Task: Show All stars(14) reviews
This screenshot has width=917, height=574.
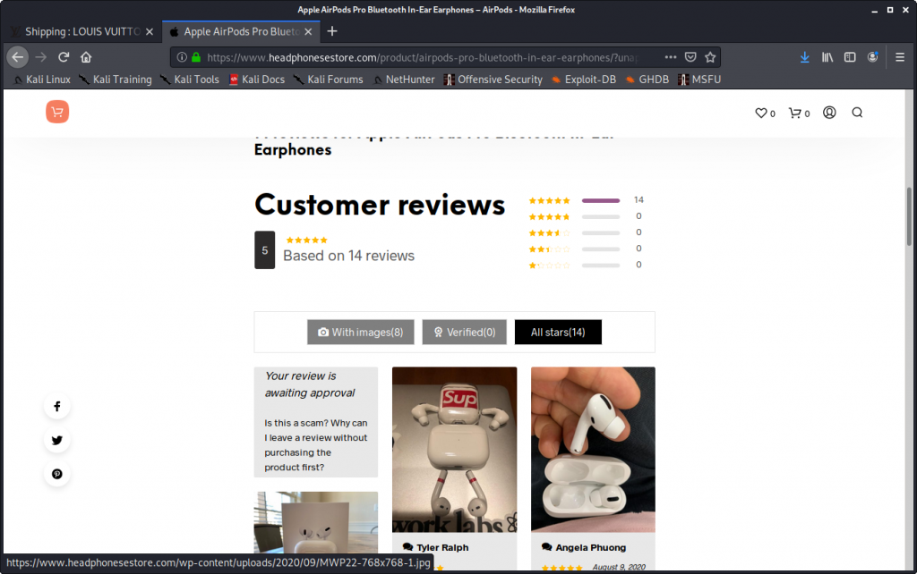Action: click(x=558, y=333)
